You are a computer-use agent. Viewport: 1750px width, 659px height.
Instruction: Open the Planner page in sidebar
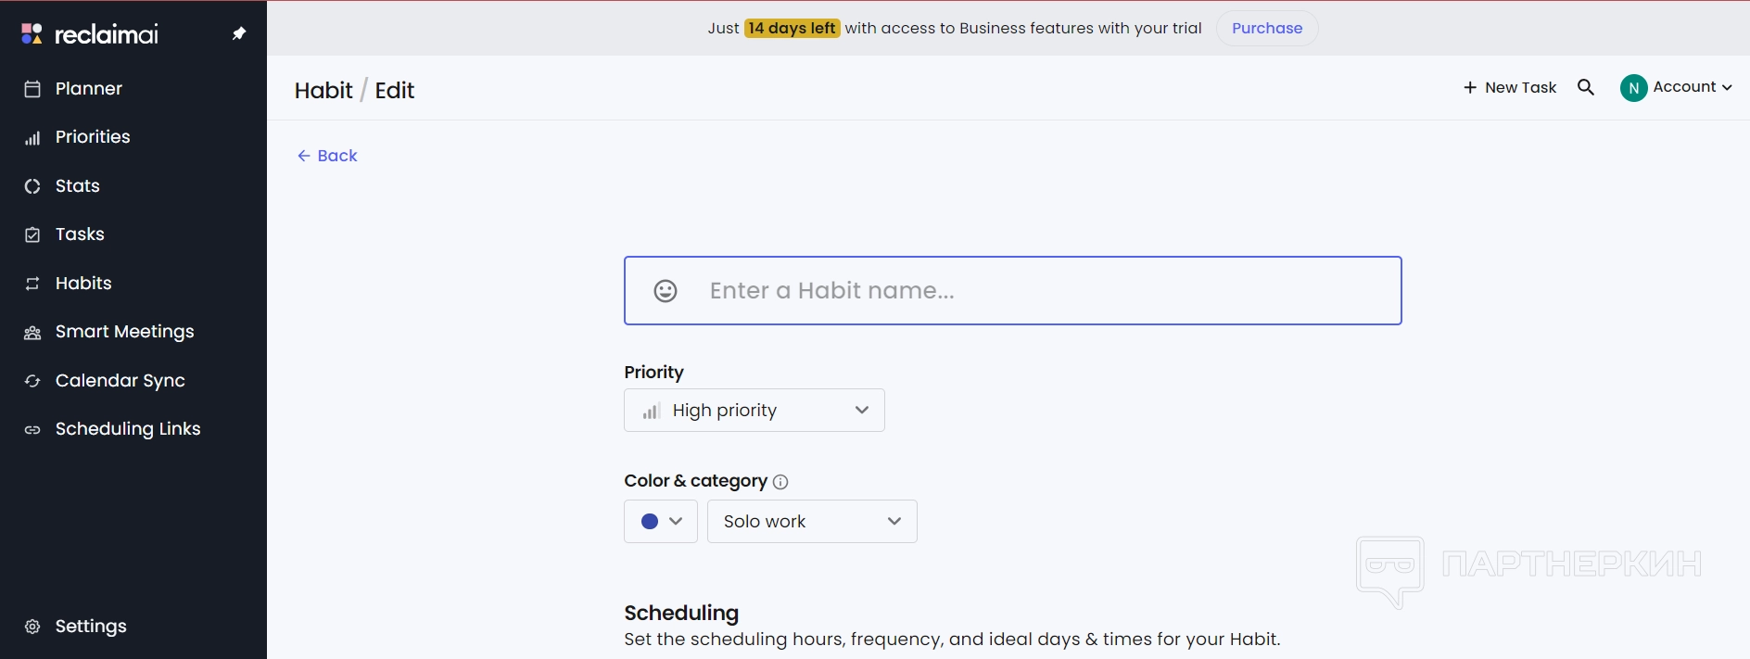coord(89,89)
